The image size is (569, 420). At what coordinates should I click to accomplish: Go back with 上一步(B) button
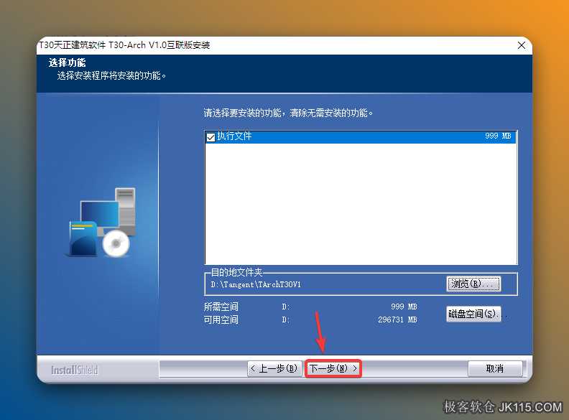click(274, 368)
